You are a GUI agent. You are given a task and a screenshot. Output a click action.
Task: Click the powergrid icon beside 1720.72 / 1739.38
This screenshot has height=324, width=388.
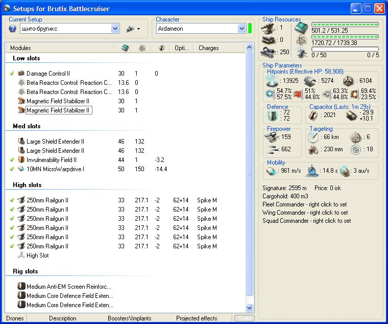click(x=301, y=40)
